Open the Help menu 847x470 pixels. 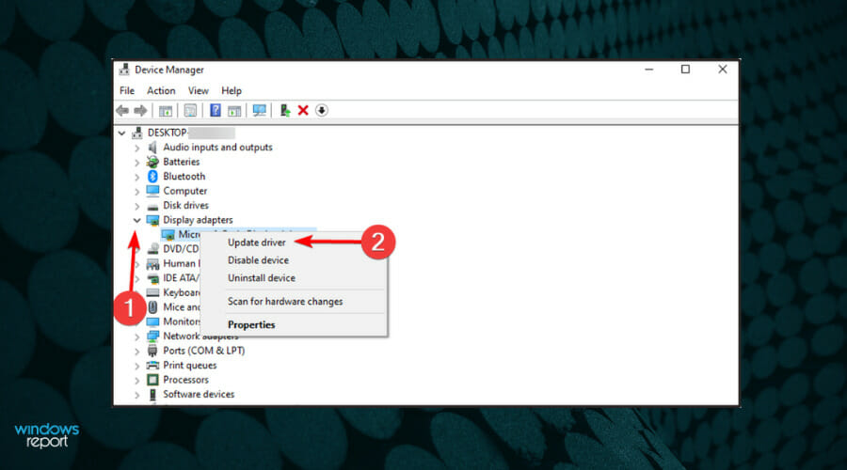[x=232, y=90]
